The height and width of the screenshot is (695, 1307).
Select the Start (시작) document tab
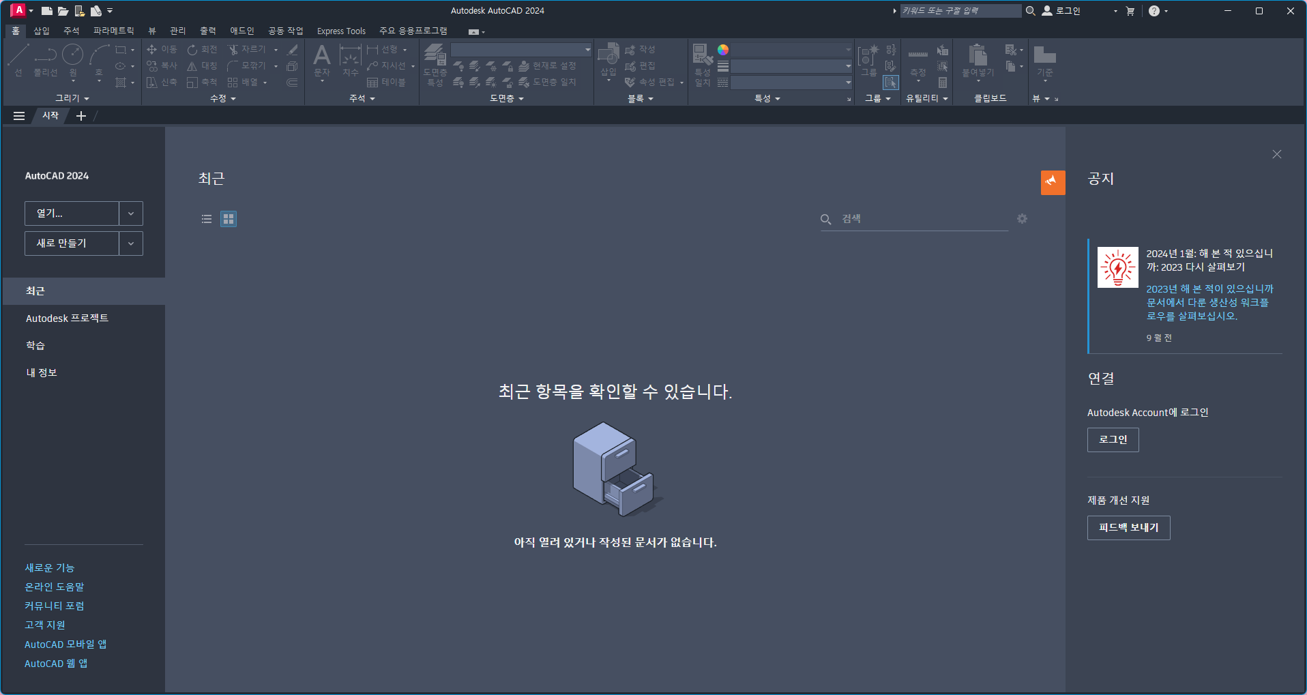[50, 115]
